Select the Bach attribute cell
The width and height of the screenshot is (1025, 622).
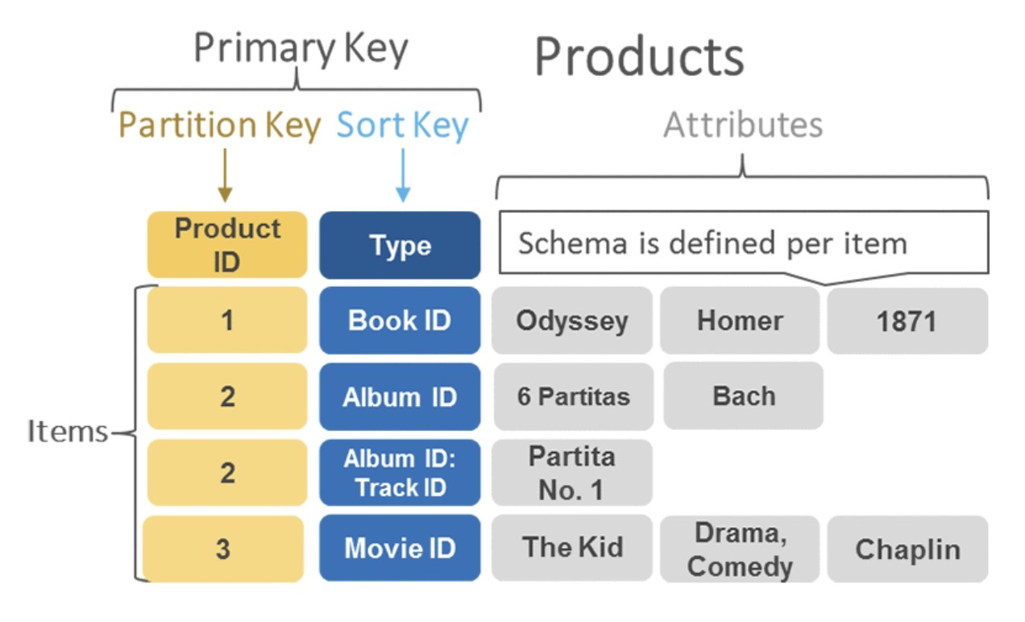743,396
